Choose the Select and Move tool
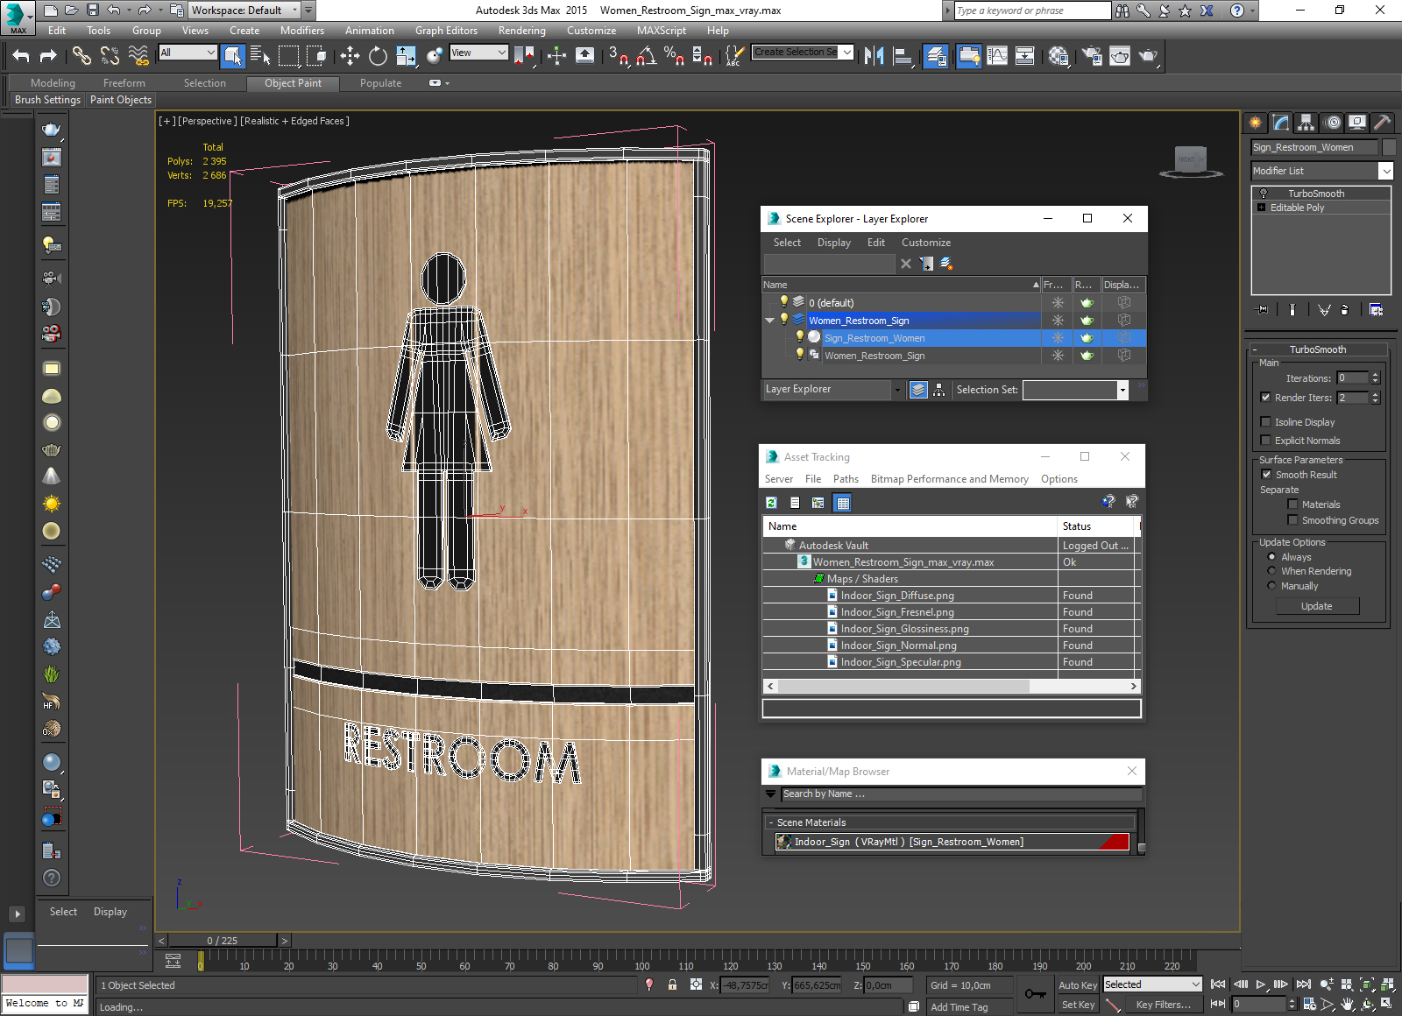The image size is (1402, 1016). point(350,56)
